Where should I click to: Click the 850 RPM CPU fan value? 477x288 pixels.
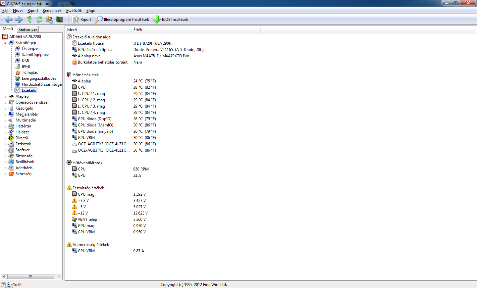point(141,169)
